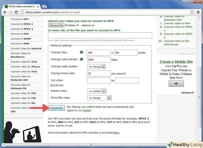Screen dimensions: 203x148
Task: Click the vertical scrollbar thumb
Action: [199, 97]
